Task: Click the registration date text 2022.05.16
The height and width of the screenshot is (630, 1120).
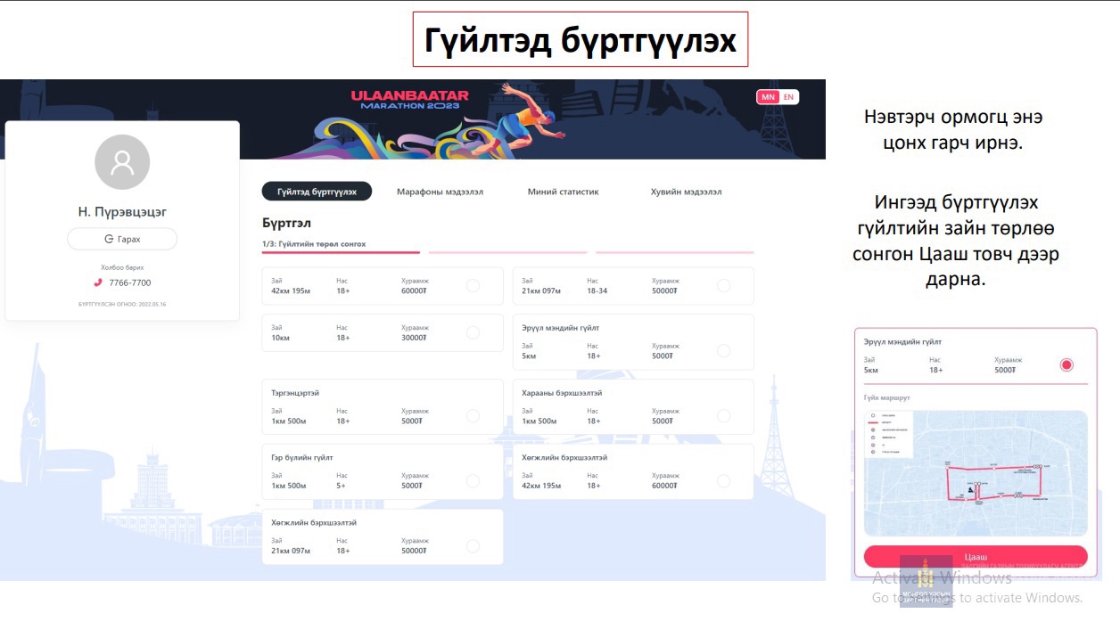Action: [152, 304]
